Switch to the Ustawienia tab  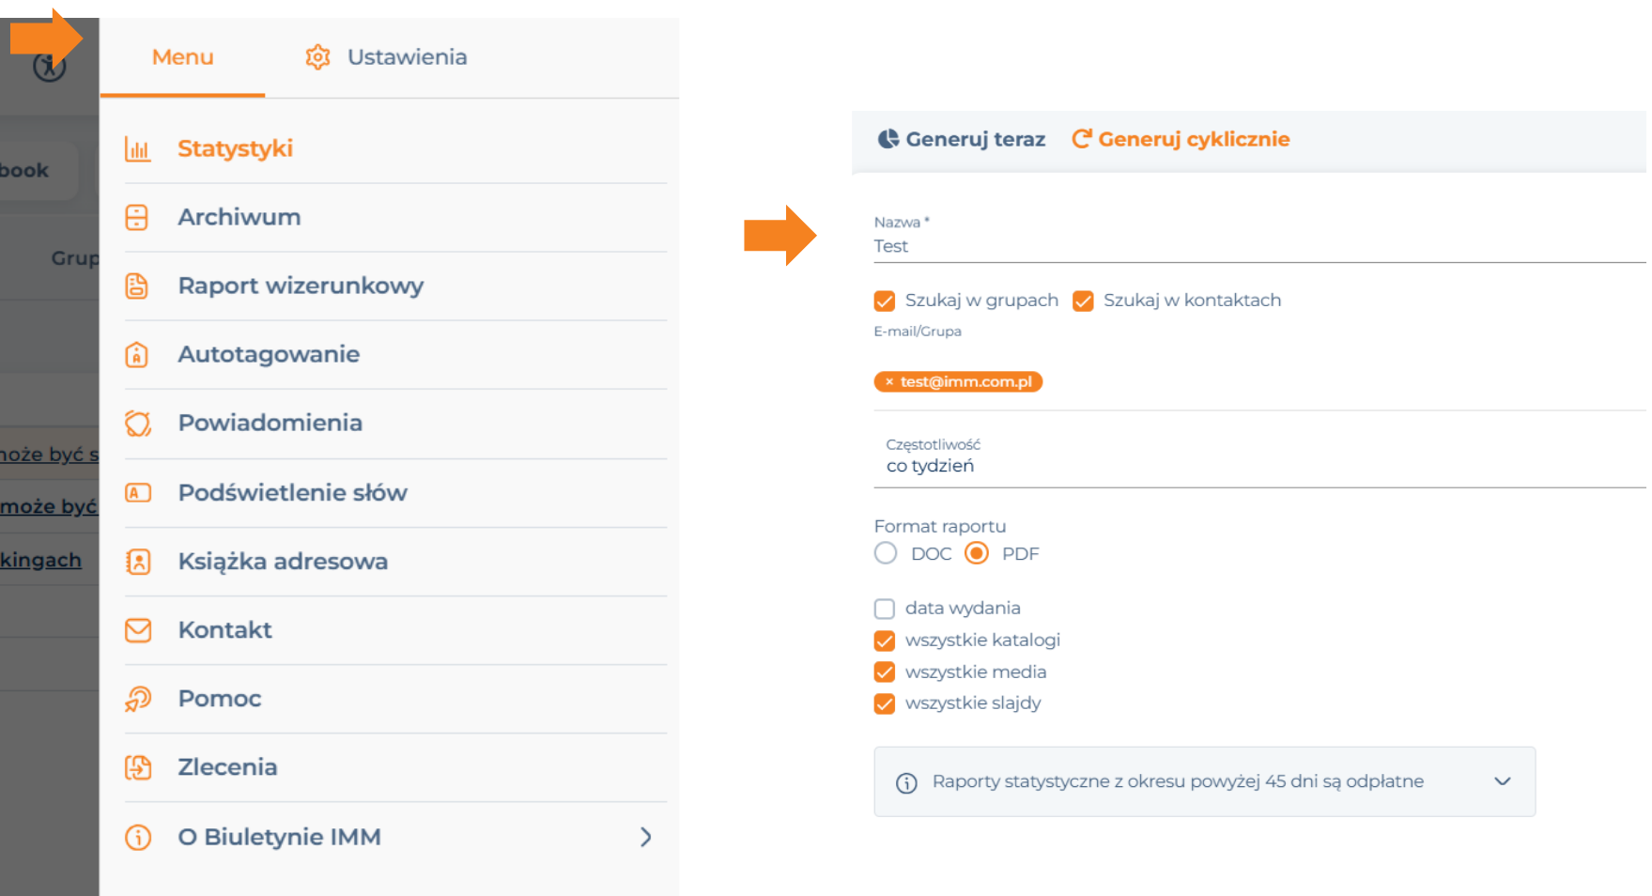(387, 57)
